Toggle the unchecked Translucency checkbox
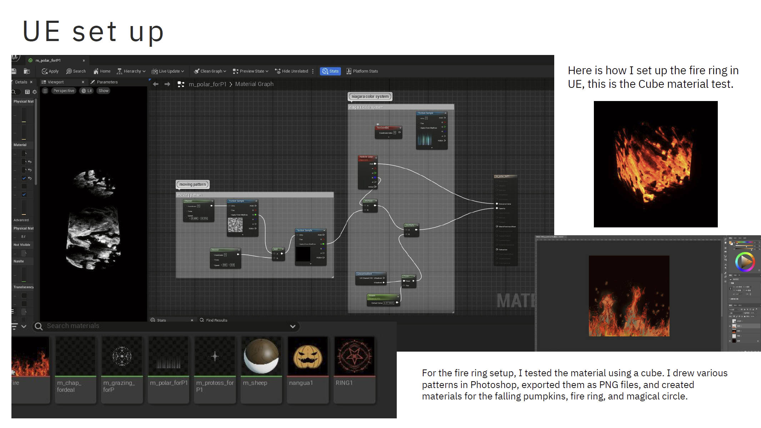 [24, 296]
